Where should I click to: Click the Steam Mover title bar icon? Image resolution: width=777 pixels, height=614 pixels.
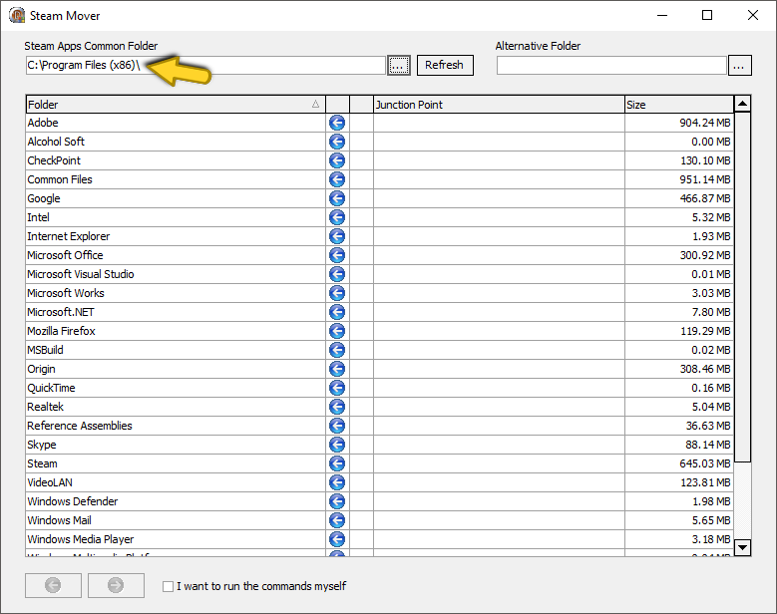pyautogui.click(x=17, y=15)
